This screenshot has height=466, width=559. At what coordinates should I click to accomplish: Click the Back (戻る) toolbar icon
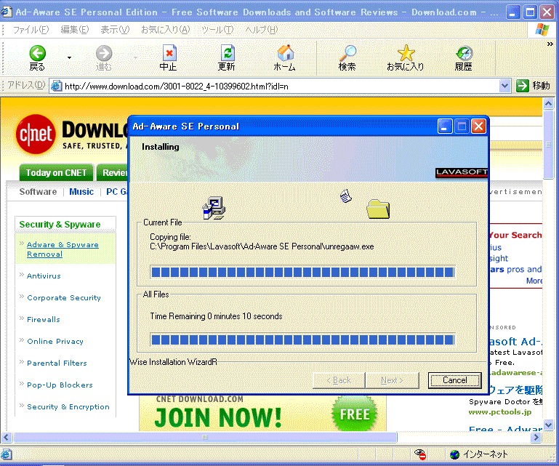pos(37,54)
